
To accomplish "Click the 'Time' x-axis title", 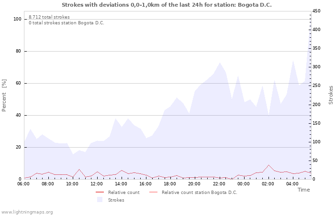I will click(x=303, y=190).
